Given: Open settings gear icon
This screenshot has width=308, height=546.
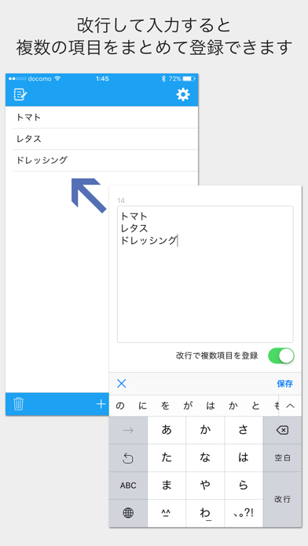Looking at the screenshot, I should tap(183, 94).
